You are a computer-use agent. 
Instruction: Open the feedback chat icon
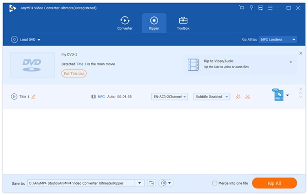(x=260, y=8)
